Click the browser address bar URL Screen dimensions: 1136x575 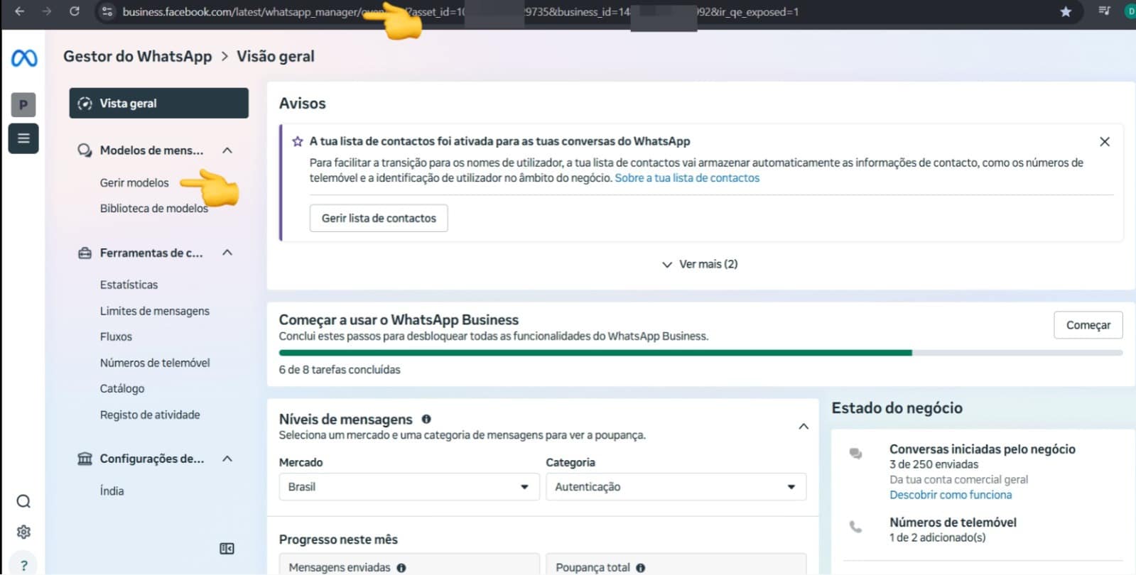click(x=460, y=11)
